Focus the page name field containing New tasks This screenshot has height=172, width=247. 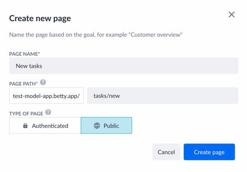click(123, 66)
